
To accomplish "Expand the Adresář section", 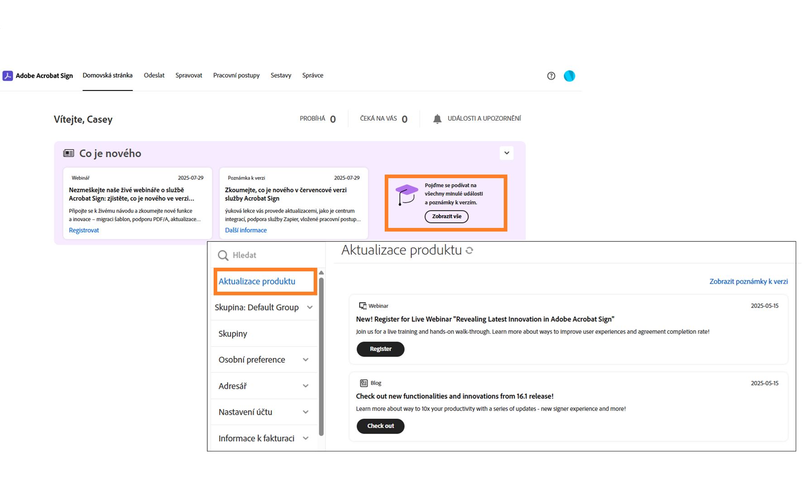I will pos(306,386).
